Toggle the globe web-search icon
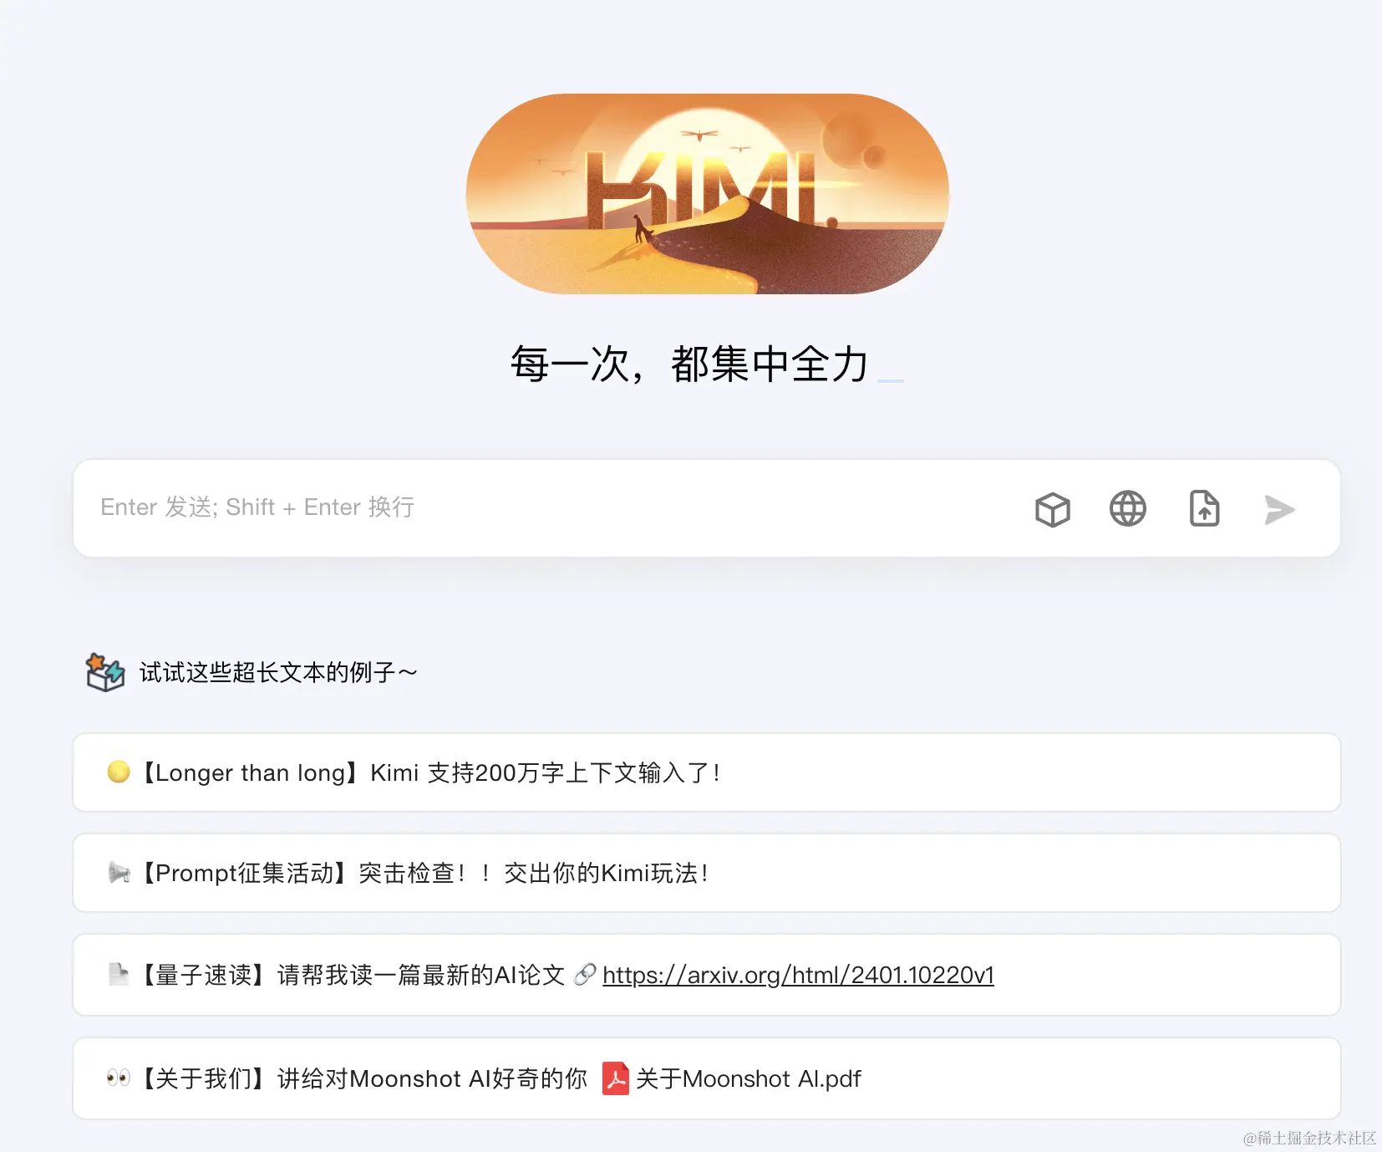This screenshot has width=1382, height=1152. tap(1127, 508)
